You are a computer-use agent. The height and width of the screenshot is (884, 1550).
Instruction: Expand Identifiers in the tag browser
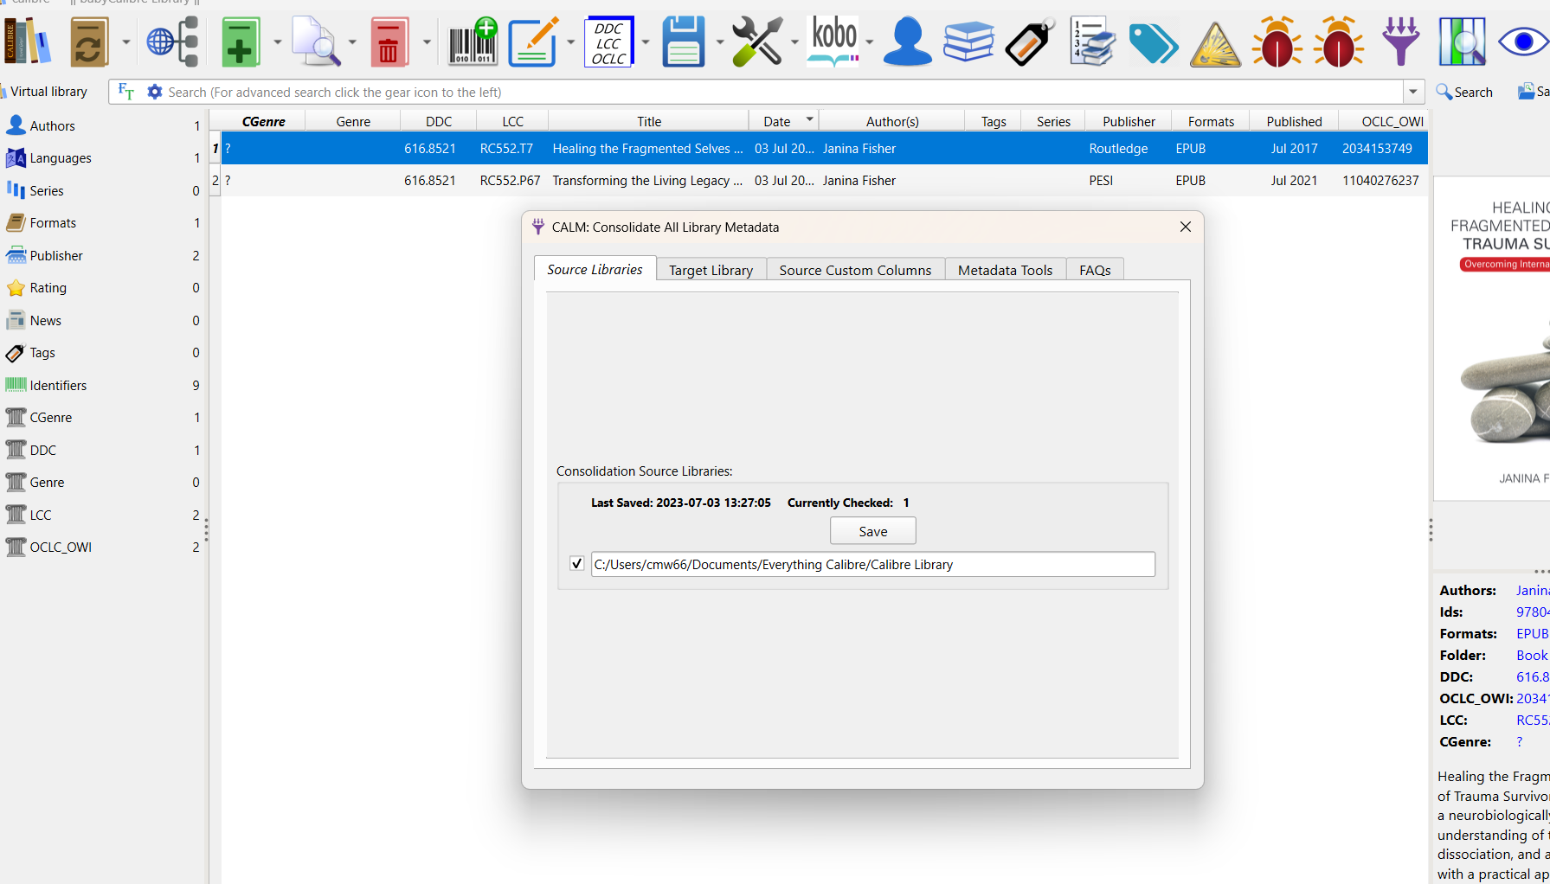click(58, 385)
